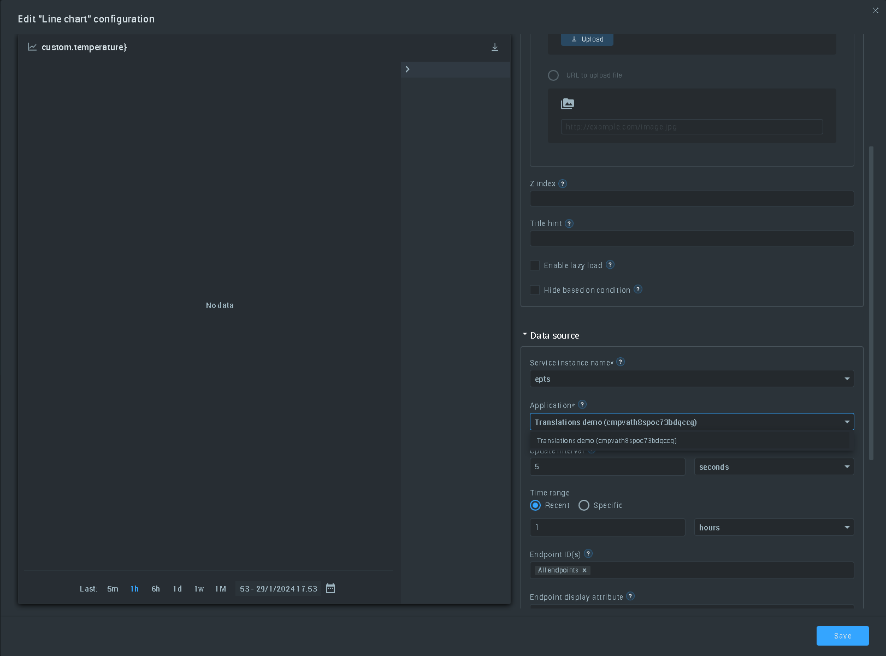
Task: Select Recent time range radio
Action: click(535, 505)
